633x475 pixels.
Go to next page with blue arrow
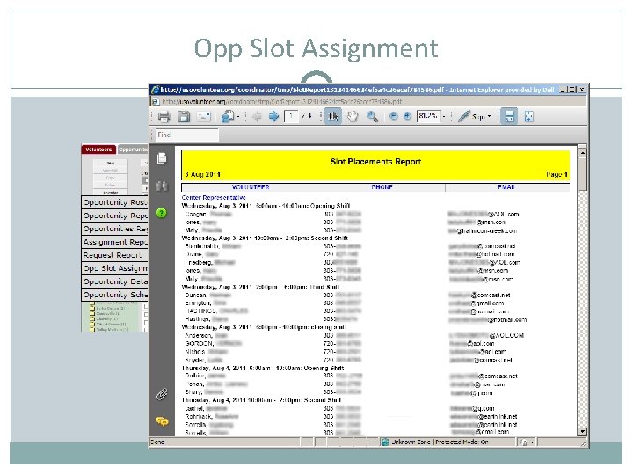click(x=273, y=117)
